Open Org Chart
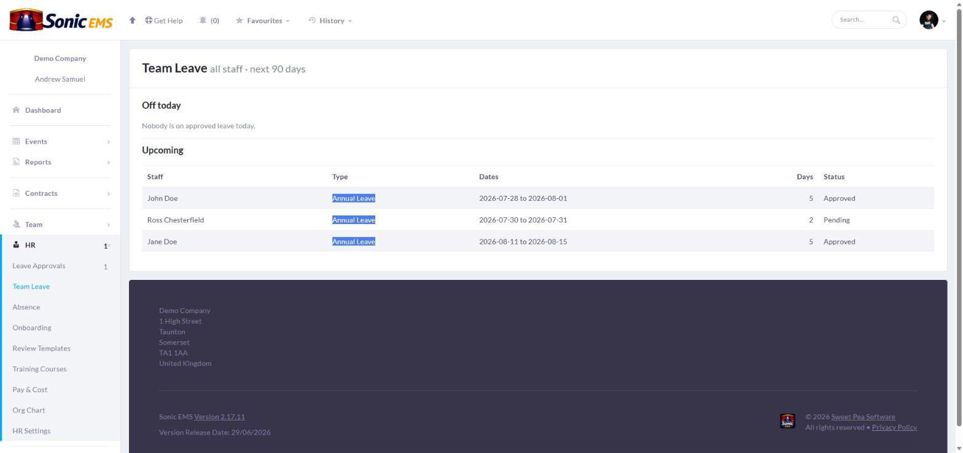This screenshot has height=453, width=963. coord(29,411)
